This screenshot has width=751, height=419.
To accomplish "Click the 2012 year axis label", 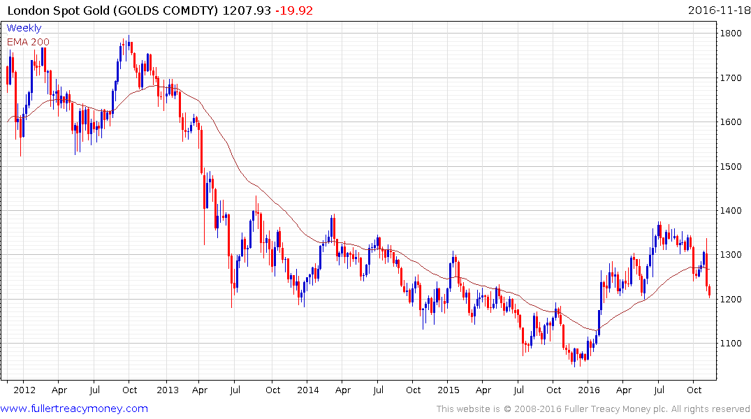I will coord(24,390).
